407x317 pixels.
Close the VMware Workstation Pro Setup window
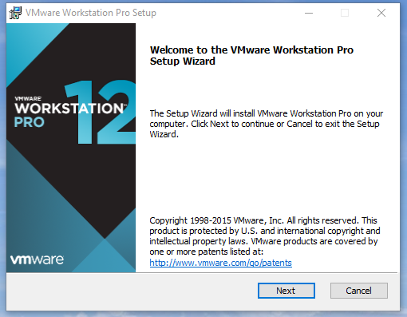381,13
